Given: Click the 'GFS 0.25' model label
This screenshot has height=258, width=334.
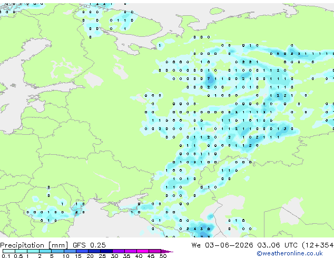Looking at the screenshot, I should point(89,245).
